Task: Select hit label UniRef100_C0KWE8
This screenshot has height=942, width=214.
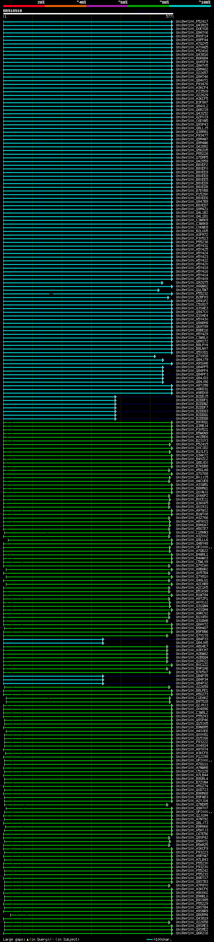Action: point(192,228)
